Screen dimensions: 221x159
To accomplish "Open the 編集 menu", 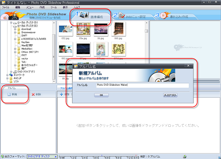I will [x=18, y=7].
